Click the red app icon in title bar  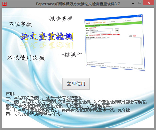[4, 4]
